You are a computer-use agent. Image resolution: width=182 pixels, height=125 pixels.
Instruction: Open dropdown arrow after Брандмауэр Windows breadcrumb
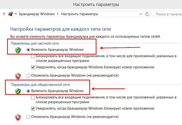[58, 14]
